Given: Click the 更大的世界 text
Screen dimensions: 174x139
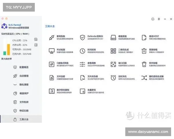Looking at the screenshot, I should (x=6, y=59).
